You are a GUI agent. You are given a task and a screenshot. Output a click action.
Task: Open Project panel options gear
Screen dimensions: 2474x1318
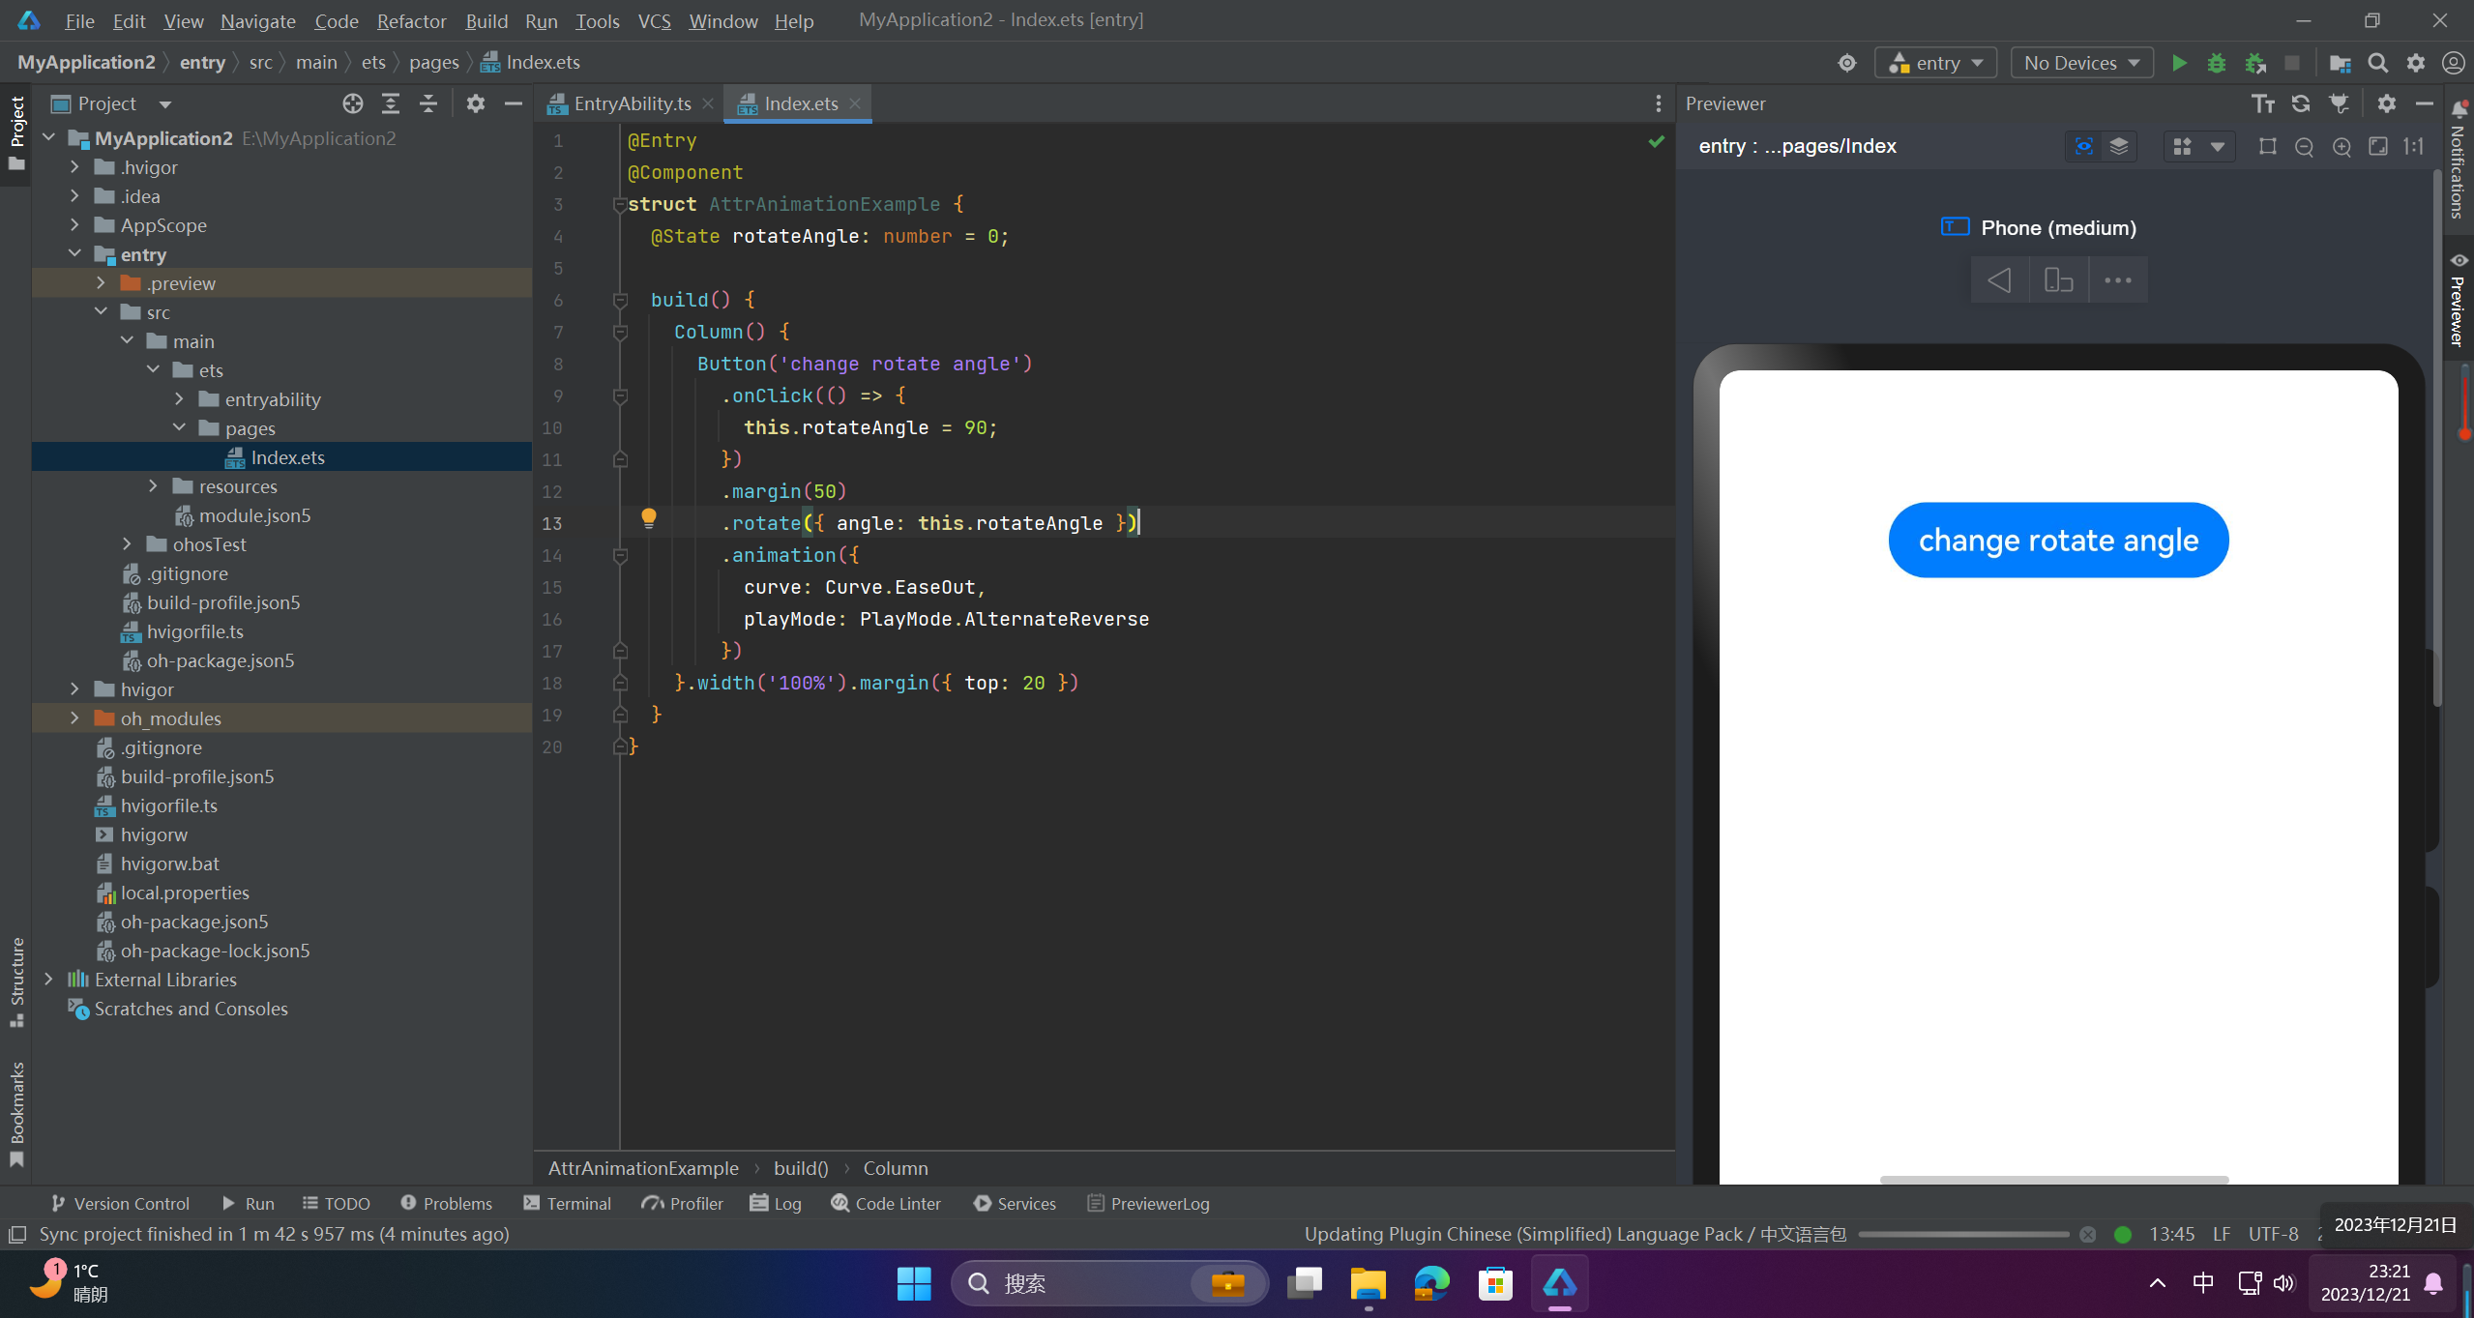(475, 103)
